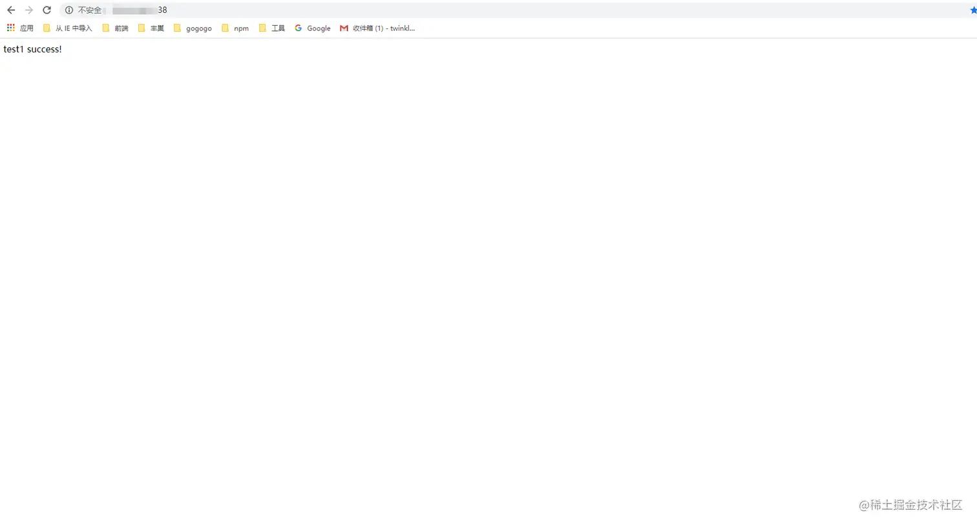The width and height of the screenshot is (977, 526).
Task: View the site info icon beside 不安全
Action: (69, 10)
